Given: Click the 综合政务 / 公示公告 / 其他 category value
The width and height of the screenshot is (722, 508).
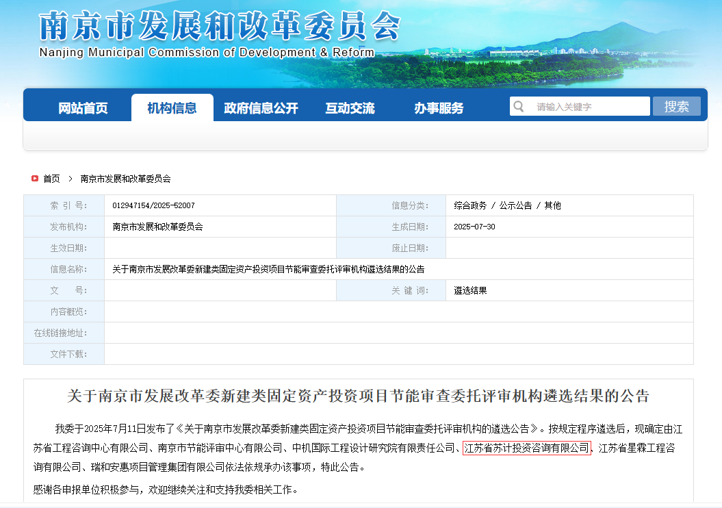Looking at the screenshot, I should (507, 205).
